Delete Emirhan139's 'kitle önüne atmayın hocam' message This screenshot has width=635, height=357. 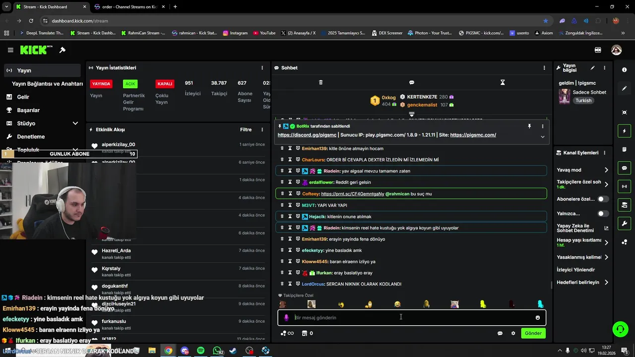pyautogui.click(x=282, y=148)
